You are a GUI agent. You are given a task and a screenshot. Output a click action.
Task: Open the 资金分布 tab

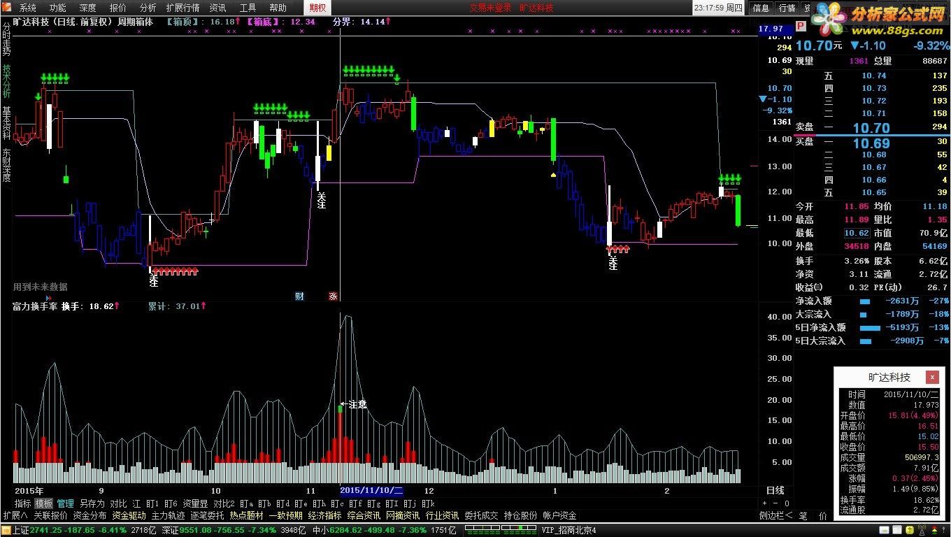click(90, 516)
